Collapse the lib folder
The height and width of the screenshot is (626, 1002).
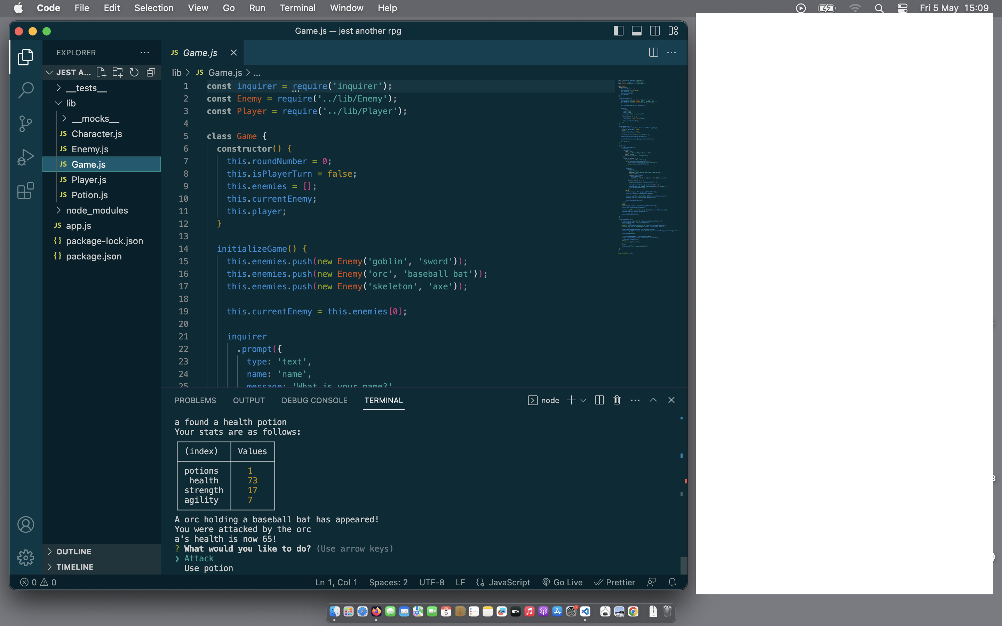click(x=102, y=103)
